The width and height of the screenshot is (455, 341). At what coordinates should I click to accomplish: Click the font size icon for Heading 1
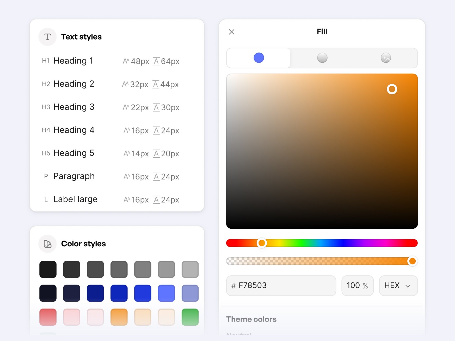[126, 61]
